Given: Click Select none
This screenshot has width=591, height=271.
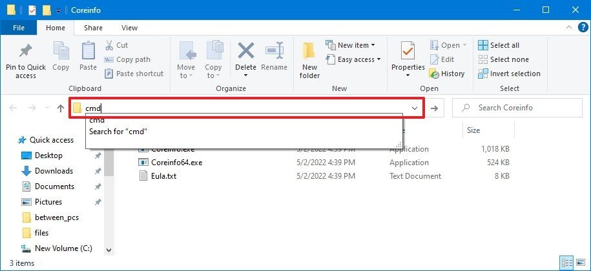Looking at the screenshot, I should tap(503, 59).
